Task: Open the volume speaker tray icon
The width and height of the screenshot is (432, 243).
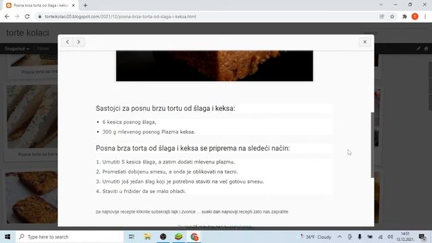Action: coord(390,237)
